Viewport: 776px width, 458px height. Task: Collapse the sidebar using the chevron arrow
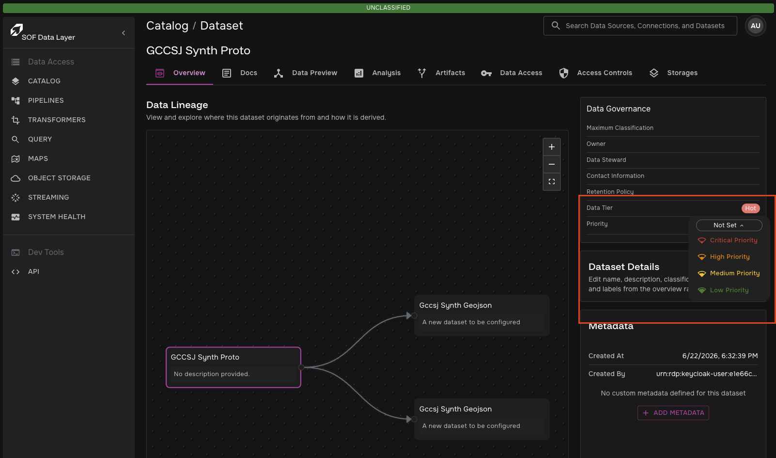click(x=124, y=33)
